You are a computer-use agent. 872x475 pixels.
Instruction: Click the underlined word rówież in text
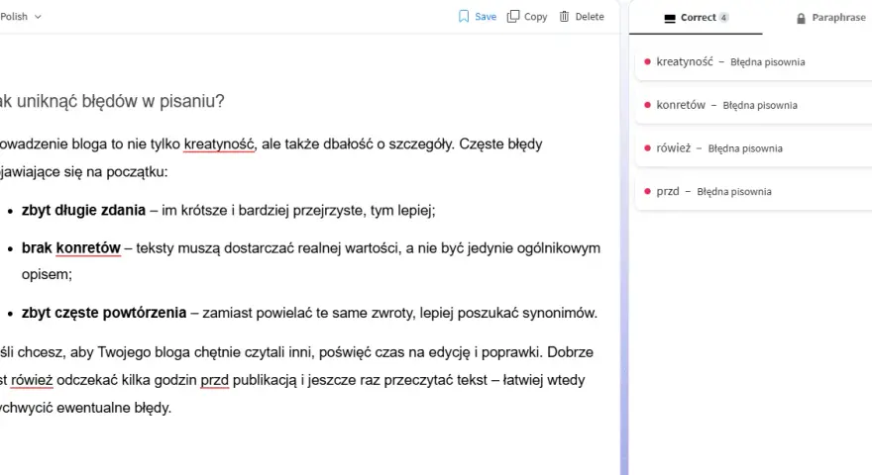(32, 380)
